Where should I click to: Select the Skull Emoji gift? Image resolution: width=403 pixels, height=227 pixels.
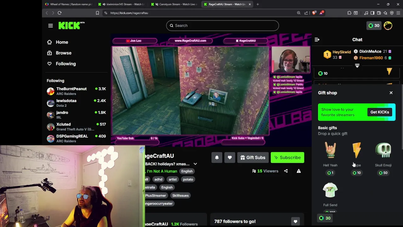383,158
